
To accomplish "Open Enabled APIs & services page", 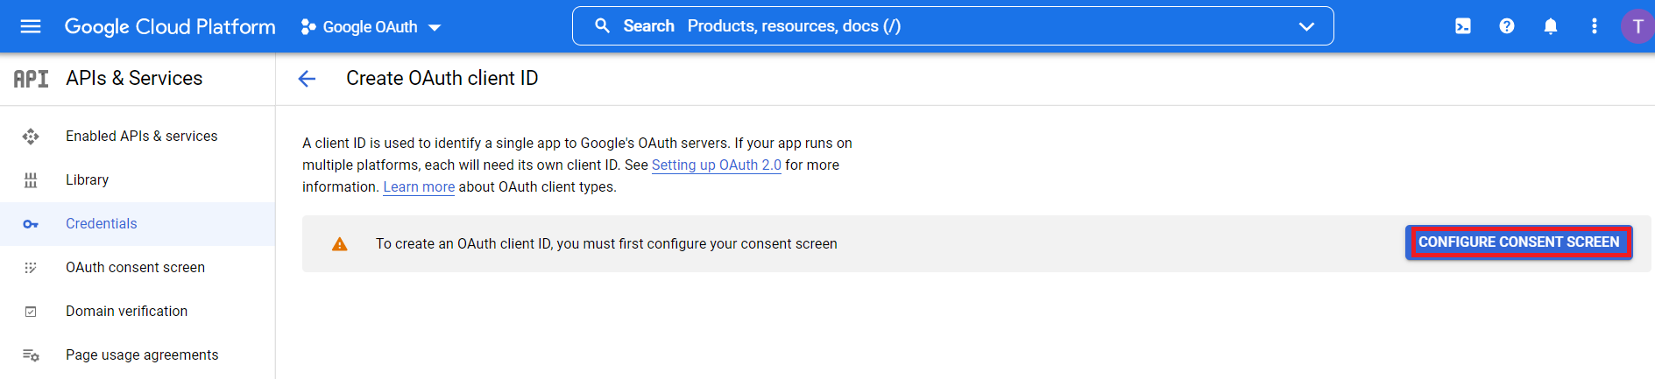I will (x=141, y=136).
